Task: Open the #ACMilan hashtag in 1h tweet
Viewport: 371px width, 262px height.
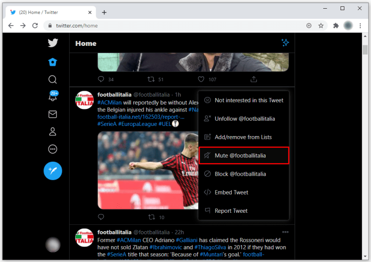Action: click(109, 102)
